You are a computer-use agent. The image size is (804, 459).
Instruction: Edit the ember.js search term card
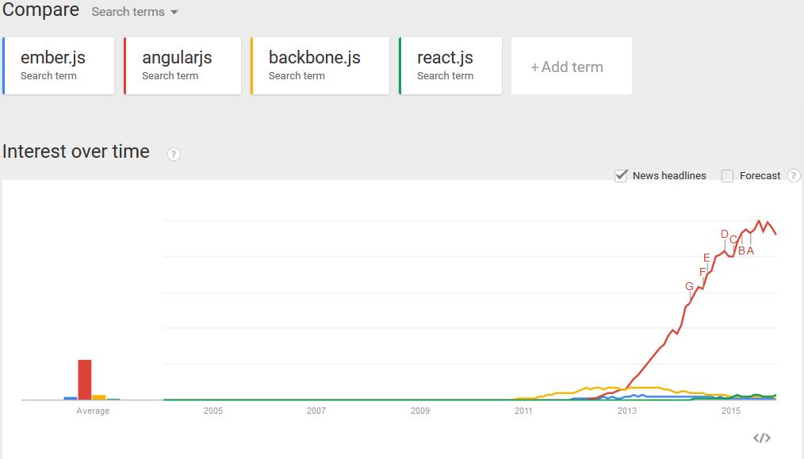(x=59, y=66)
